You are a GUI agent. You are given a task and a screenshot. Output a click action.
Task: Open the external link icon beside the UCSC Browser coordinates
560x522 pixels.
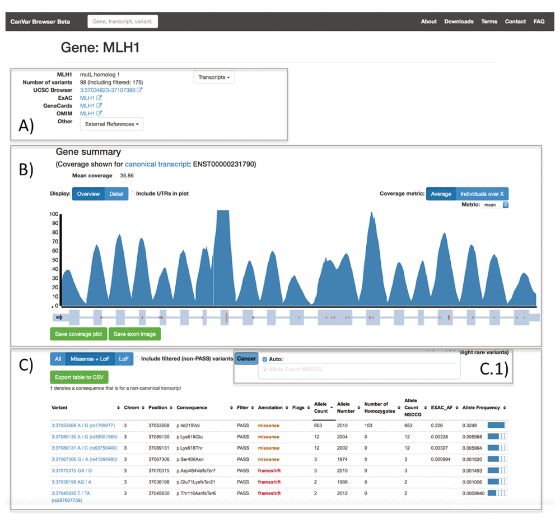tap(139, 90)
